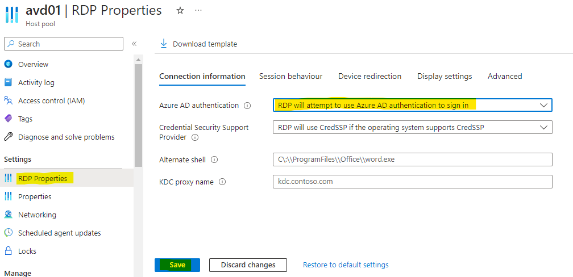Switch to the Device redirection tab
This screenshot has width=573, height=277.
(370, 76)
